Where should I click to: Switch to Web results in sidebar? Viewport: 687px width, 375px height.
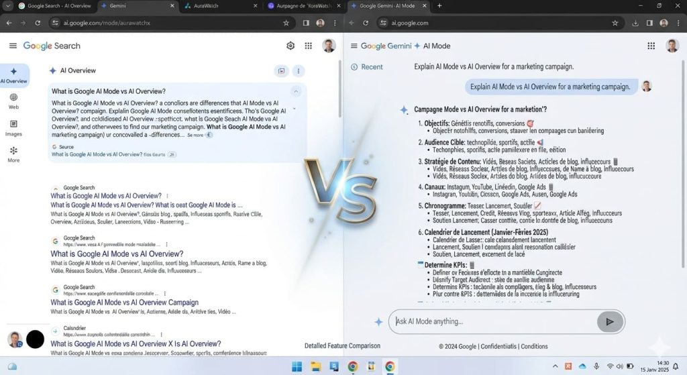pos(13,101)
